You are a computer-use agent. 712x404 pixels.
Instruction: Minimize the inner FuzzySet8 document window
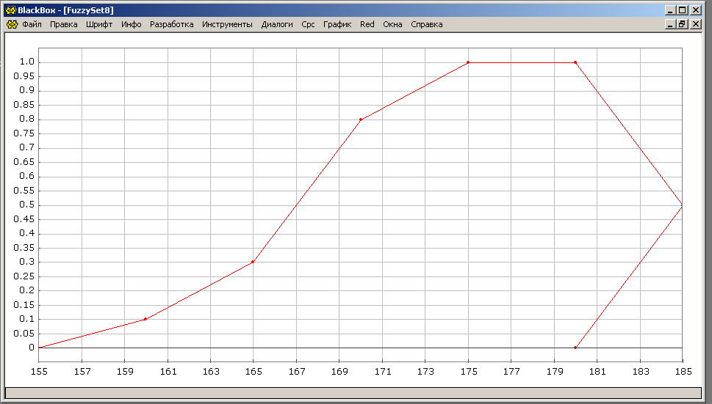tap(670, 24)
